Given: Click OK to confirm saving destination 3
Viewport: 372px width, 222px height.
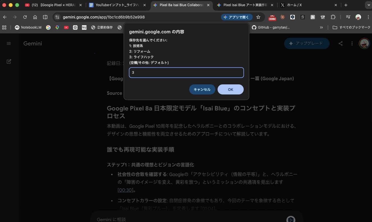Looking at the screenshot, I should tap(230, 89).
